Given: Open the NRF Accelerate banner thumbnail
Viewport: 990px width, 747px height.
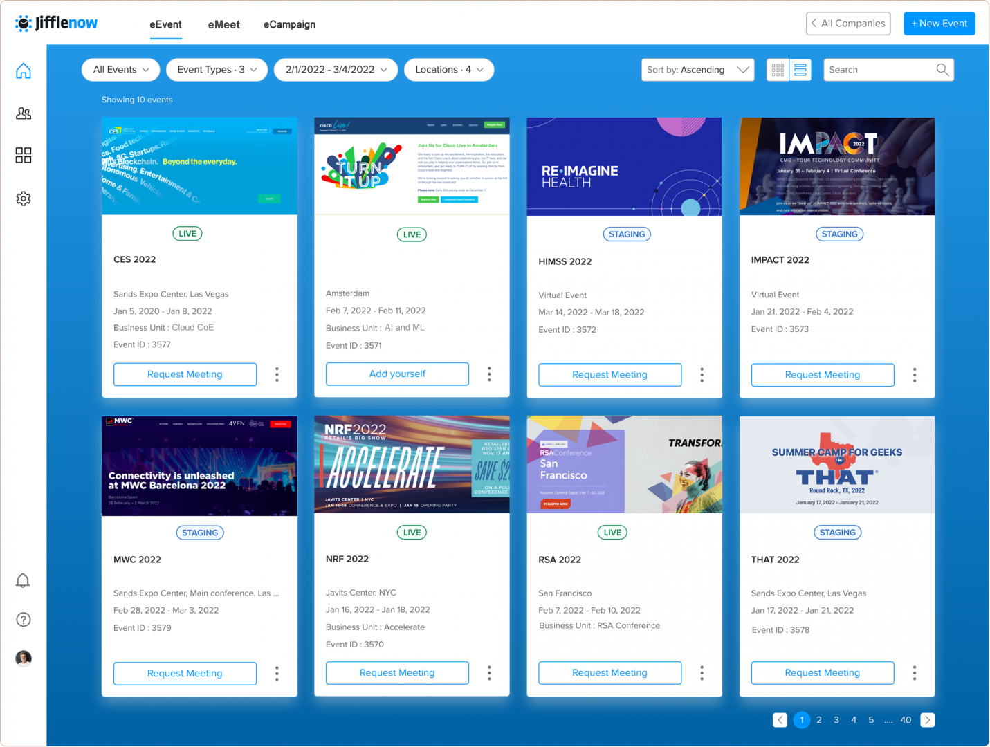Looking at the screenshot, I should pos(412,465).
